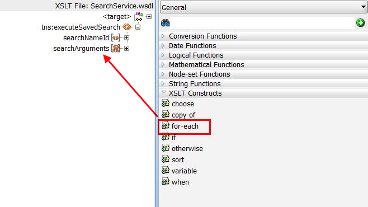This screenshot has height=207, width=368.
Task: Open the General category dropdown
Action: click(x=263, y=7)
